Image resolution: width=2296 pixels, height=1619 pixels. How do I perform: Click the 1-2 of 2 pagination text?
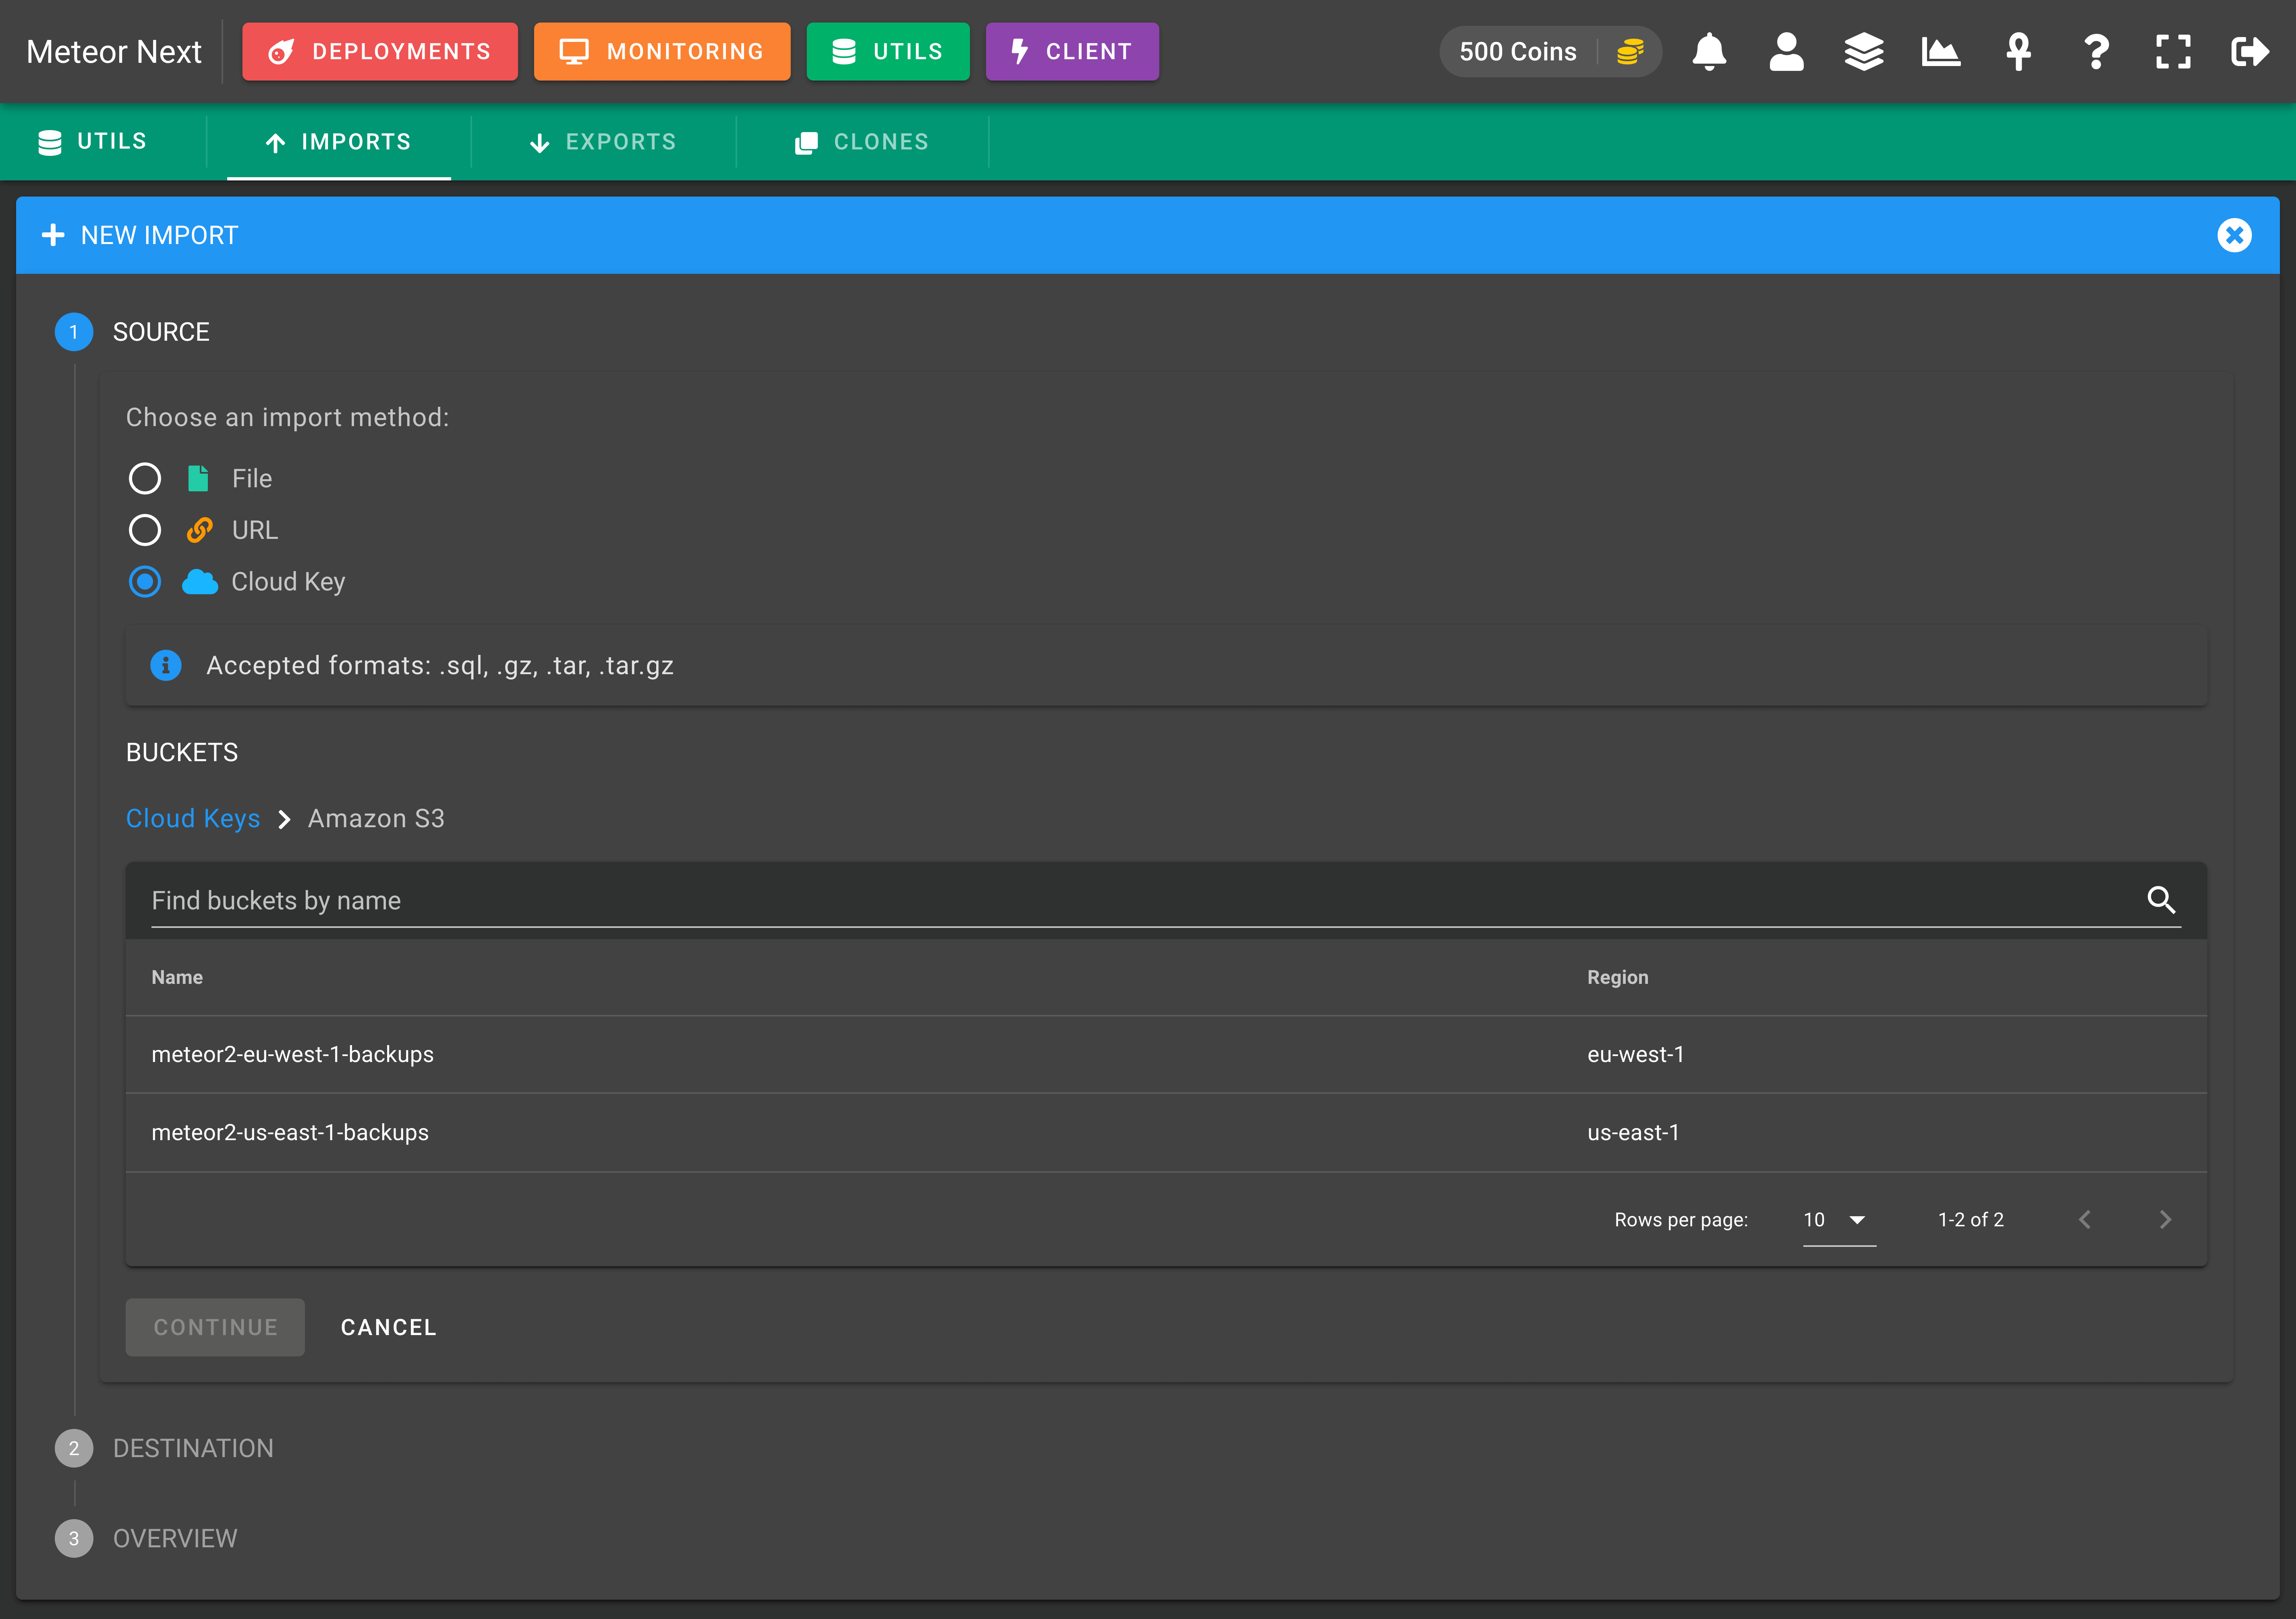click(1970, 1219)
